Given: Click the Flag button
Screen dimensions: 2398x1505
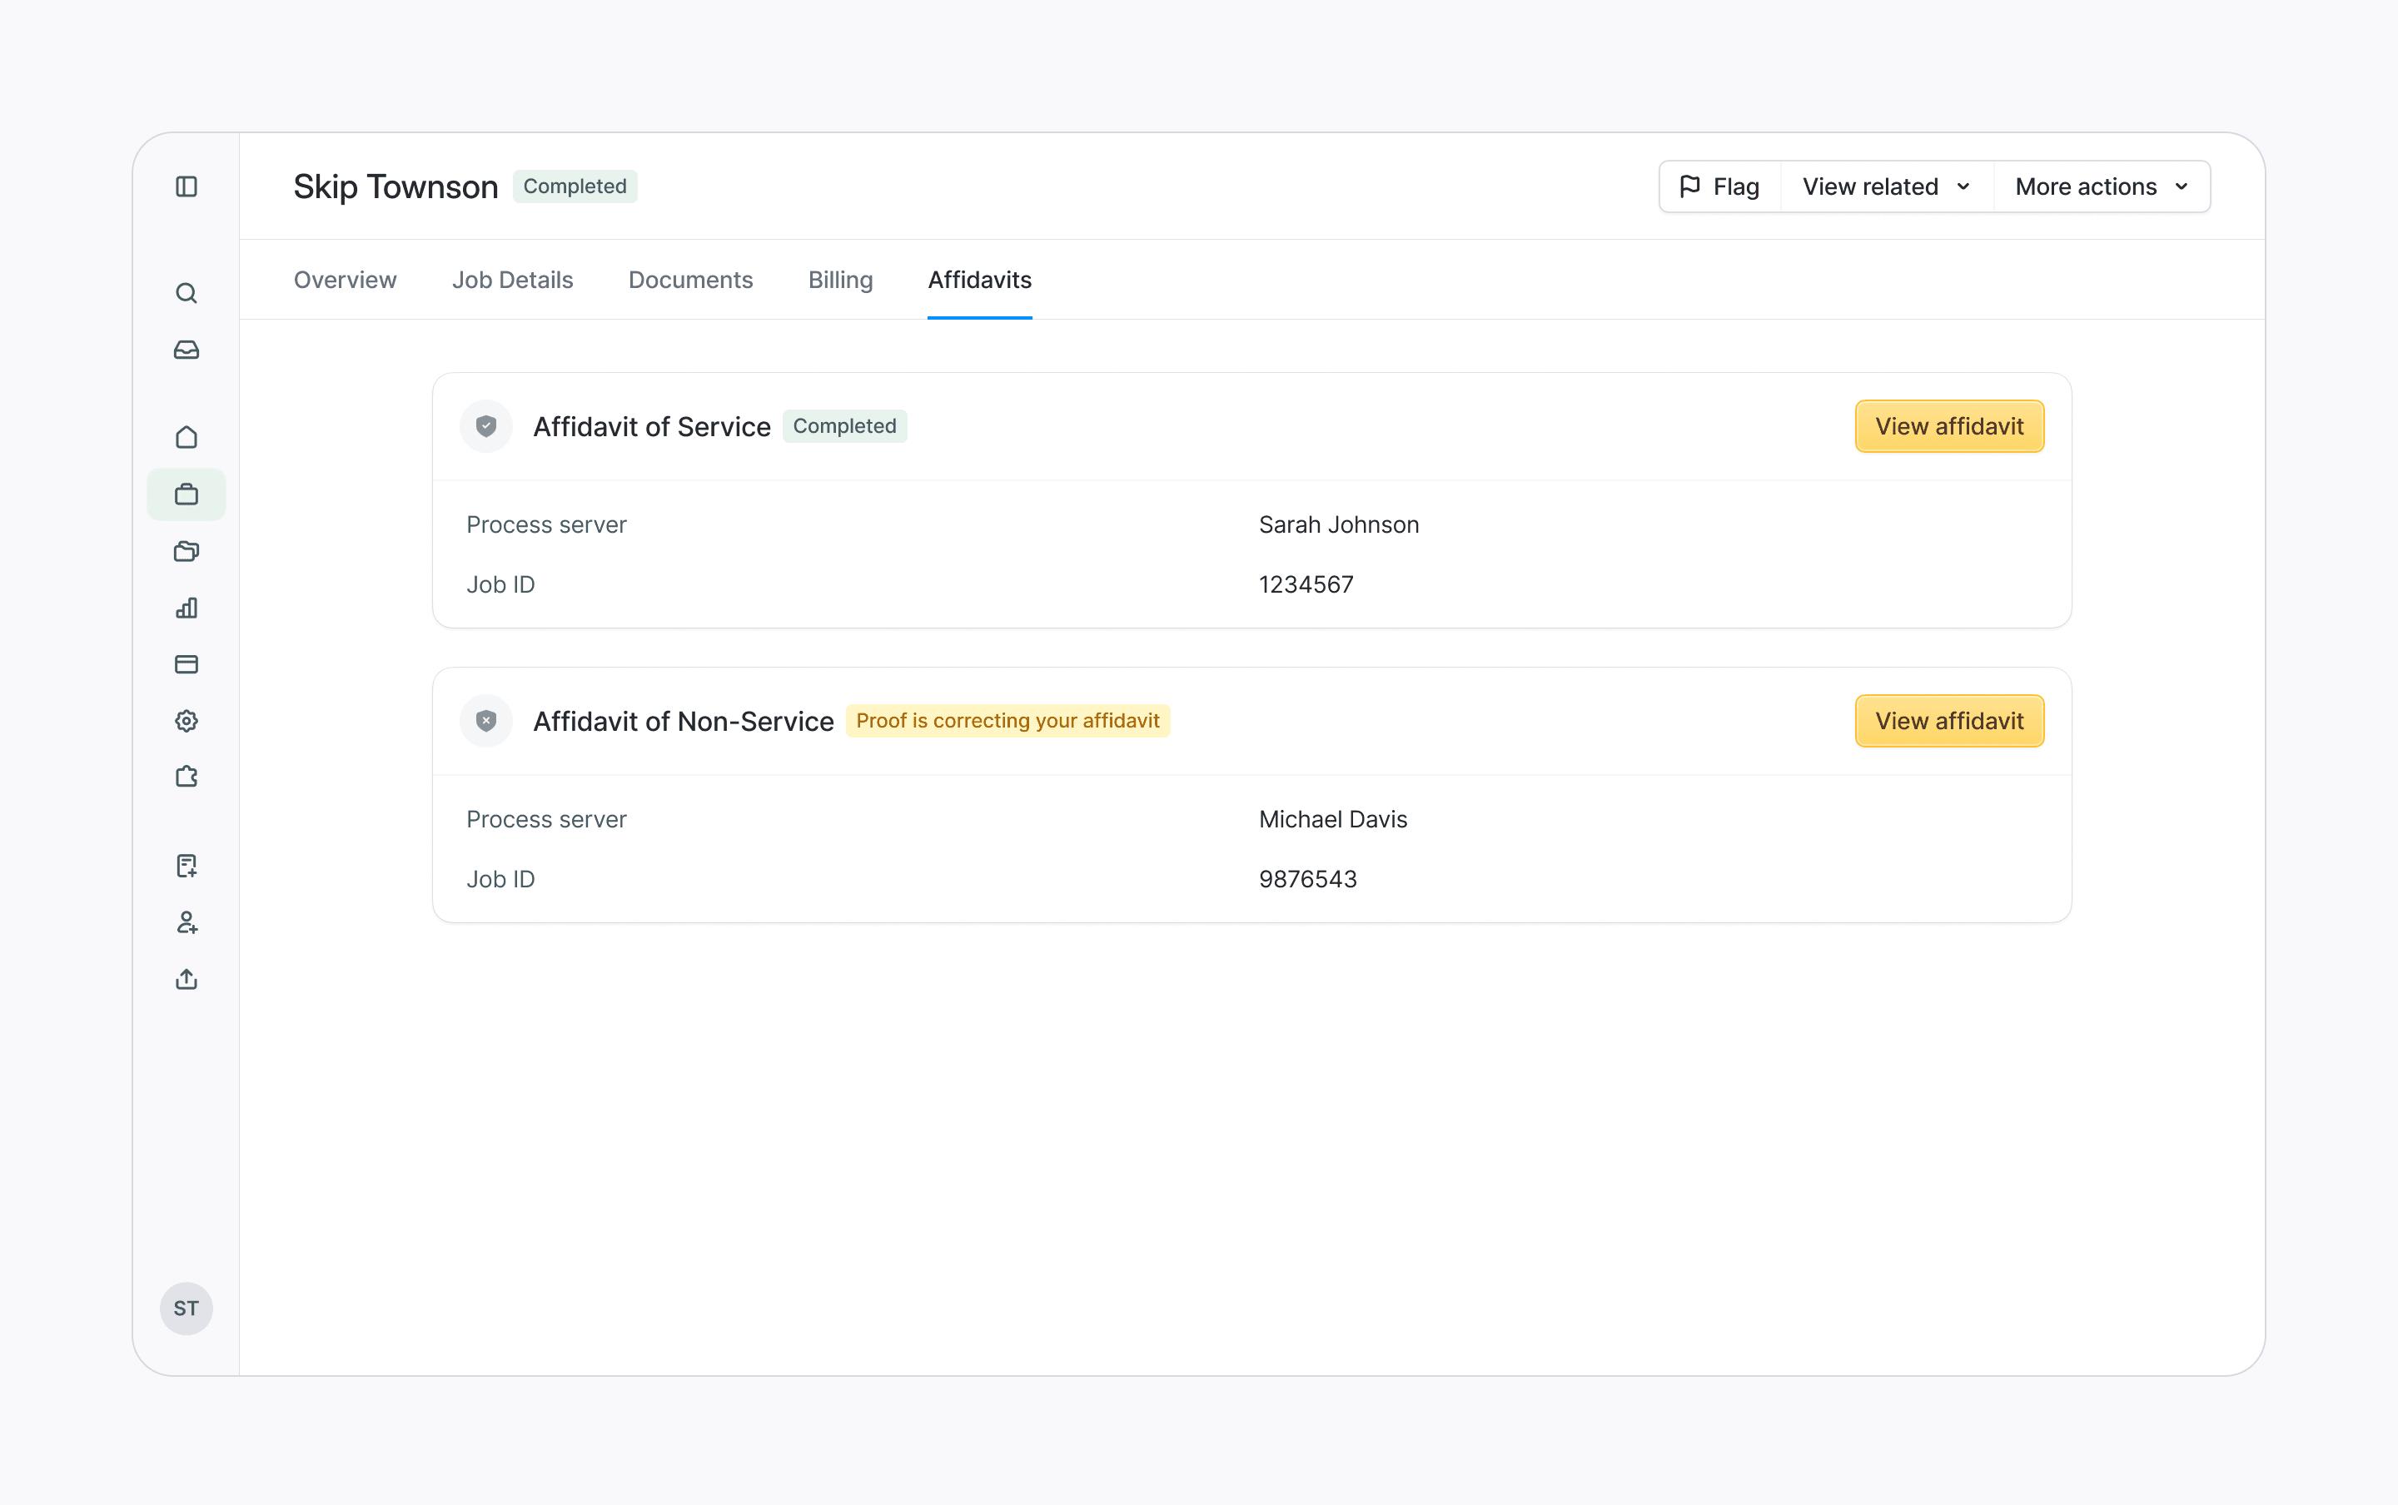Looking at the screenshot, I should click(1719, 186).
